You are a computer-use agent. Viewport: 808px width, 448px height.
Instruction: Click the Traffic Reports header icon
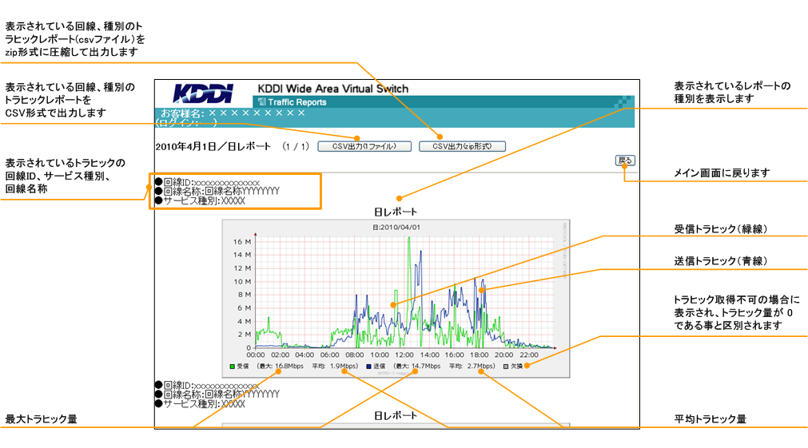coord(262,101)
